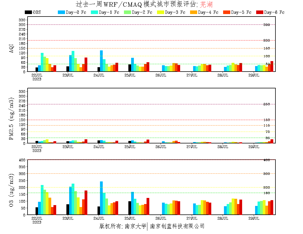This screenshot has height=234, width=303.
Task: Click the 160 threshold label in O3 chart
Action: click(266, 193)
